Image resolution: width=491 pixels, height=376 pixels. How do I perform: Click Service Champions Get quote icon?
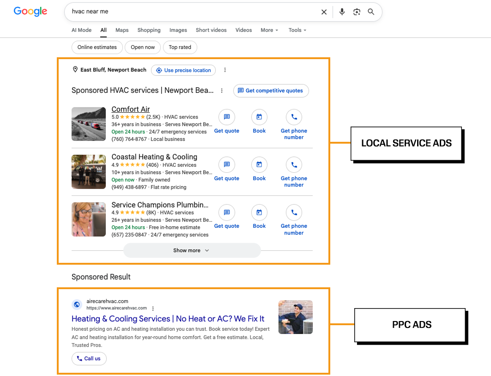(x=227, y=212)
